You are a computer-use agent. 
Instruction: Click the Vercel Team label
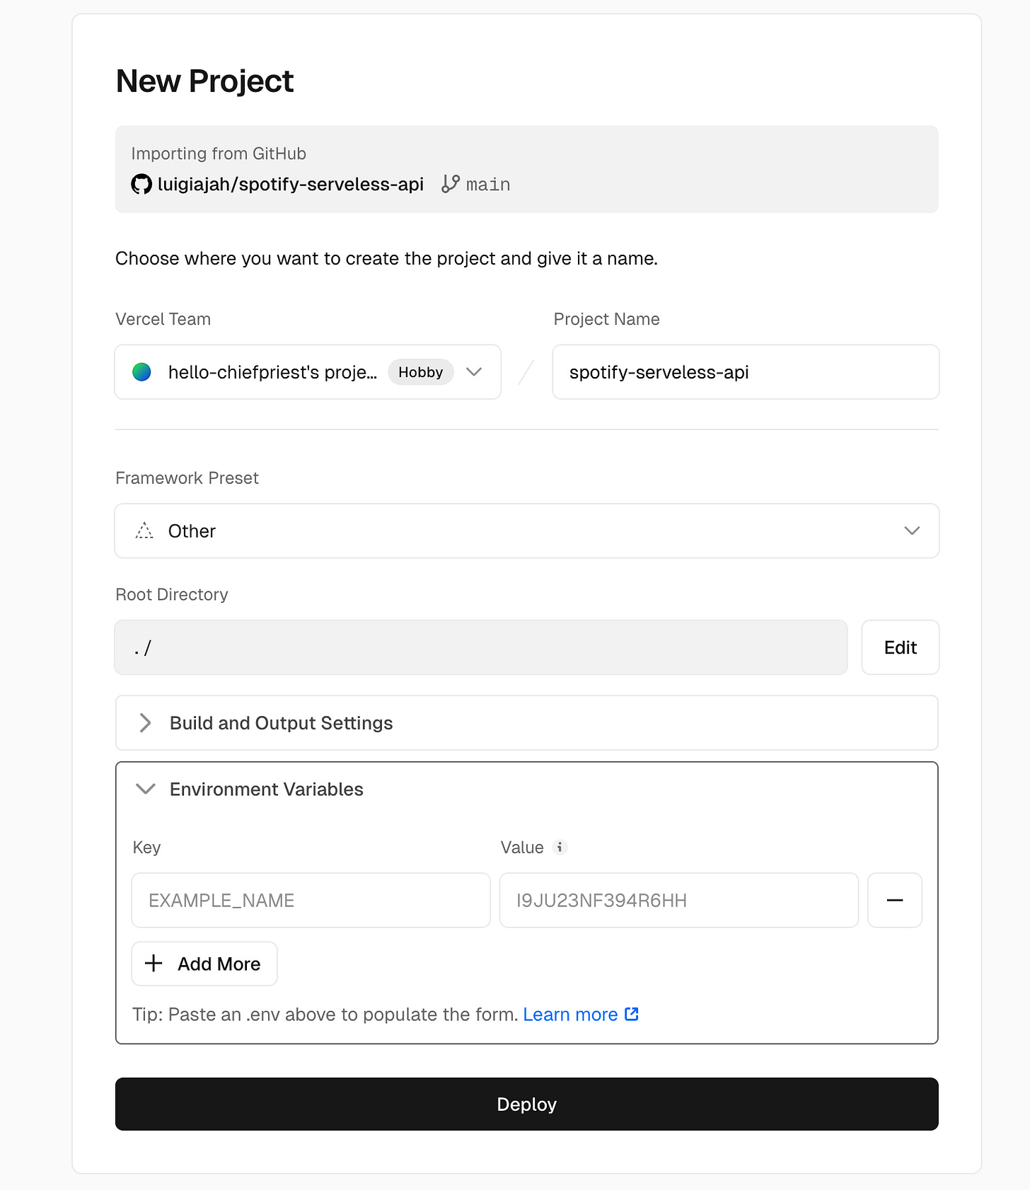click(163, 319)
